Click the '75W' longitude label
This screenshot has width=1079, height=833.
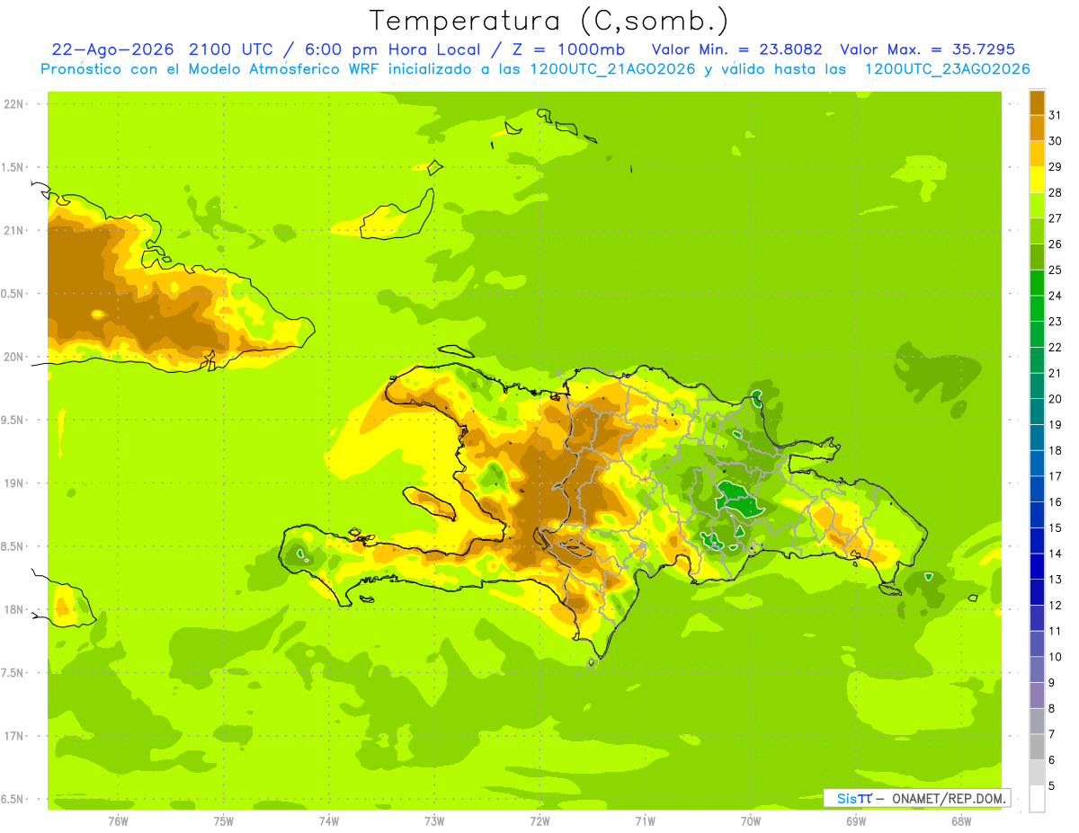click(x=224, y=820)
